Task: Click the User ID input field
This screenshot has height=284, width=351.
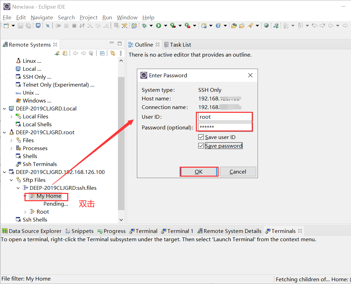Action: 225,117
